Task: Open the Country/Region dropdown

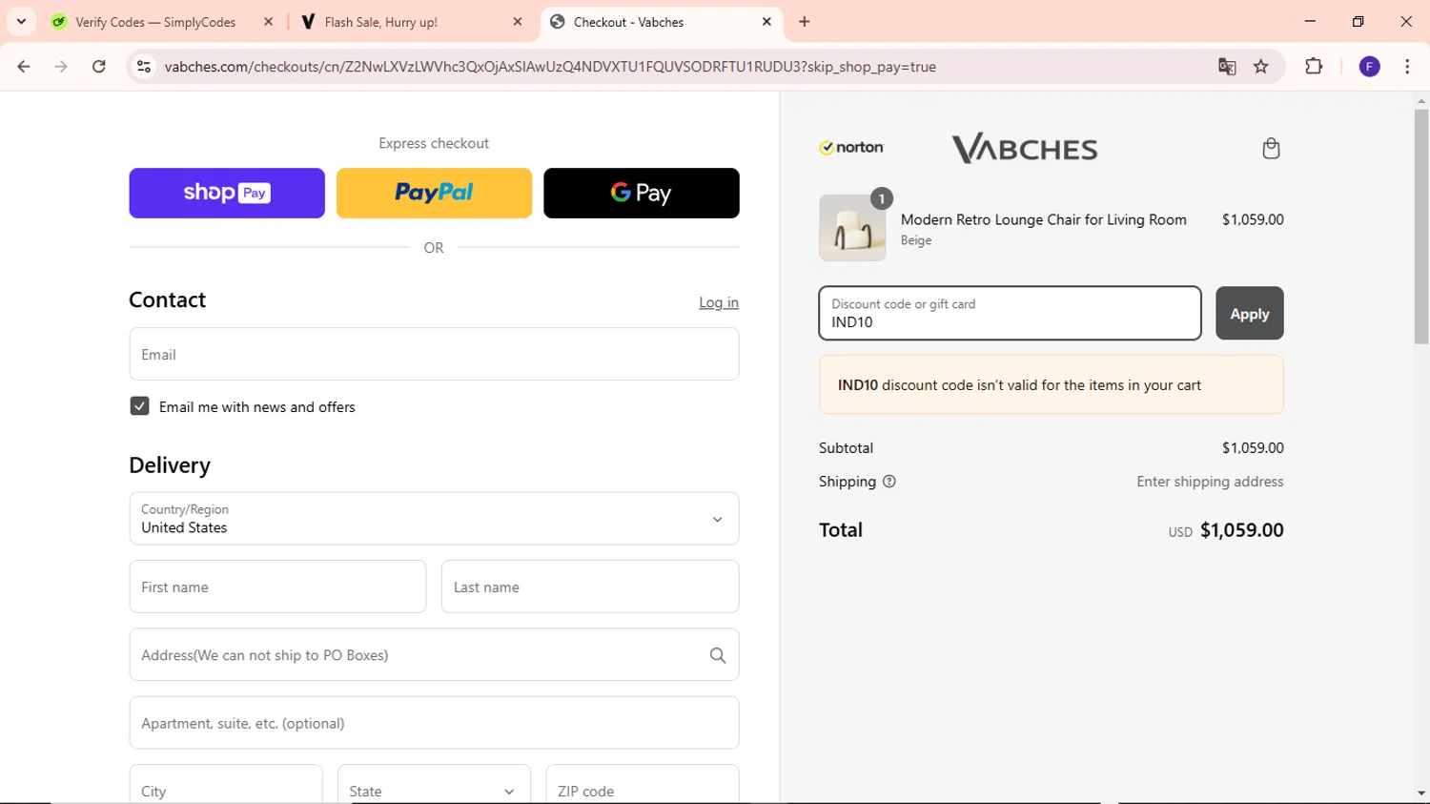Action: click(x=434, y=519)
